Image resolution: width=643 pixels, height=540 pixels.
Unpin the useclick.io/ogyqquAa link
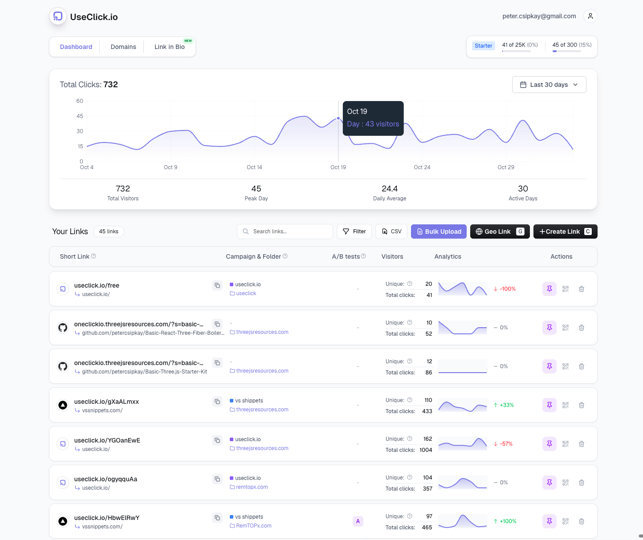coord(549,482)
